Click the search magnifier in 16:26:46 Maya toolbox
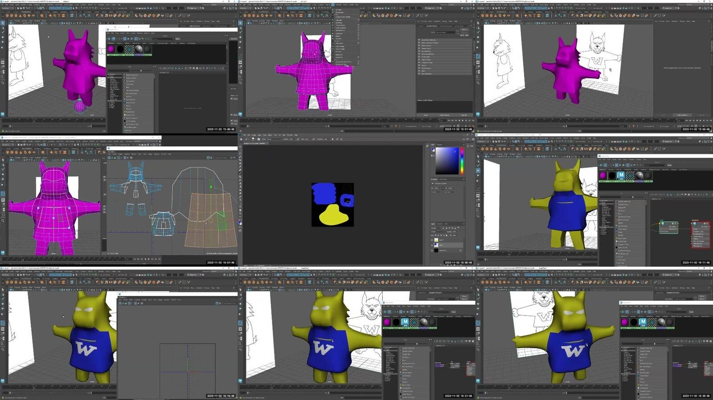The image size is (713, 400). (x=478, y=350)
